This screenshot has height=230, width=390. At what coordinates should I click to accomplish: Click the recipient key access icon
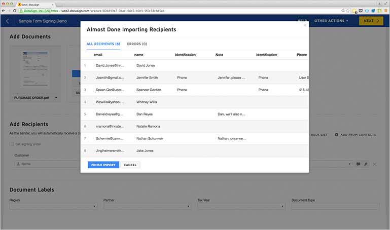coord(366,164)
